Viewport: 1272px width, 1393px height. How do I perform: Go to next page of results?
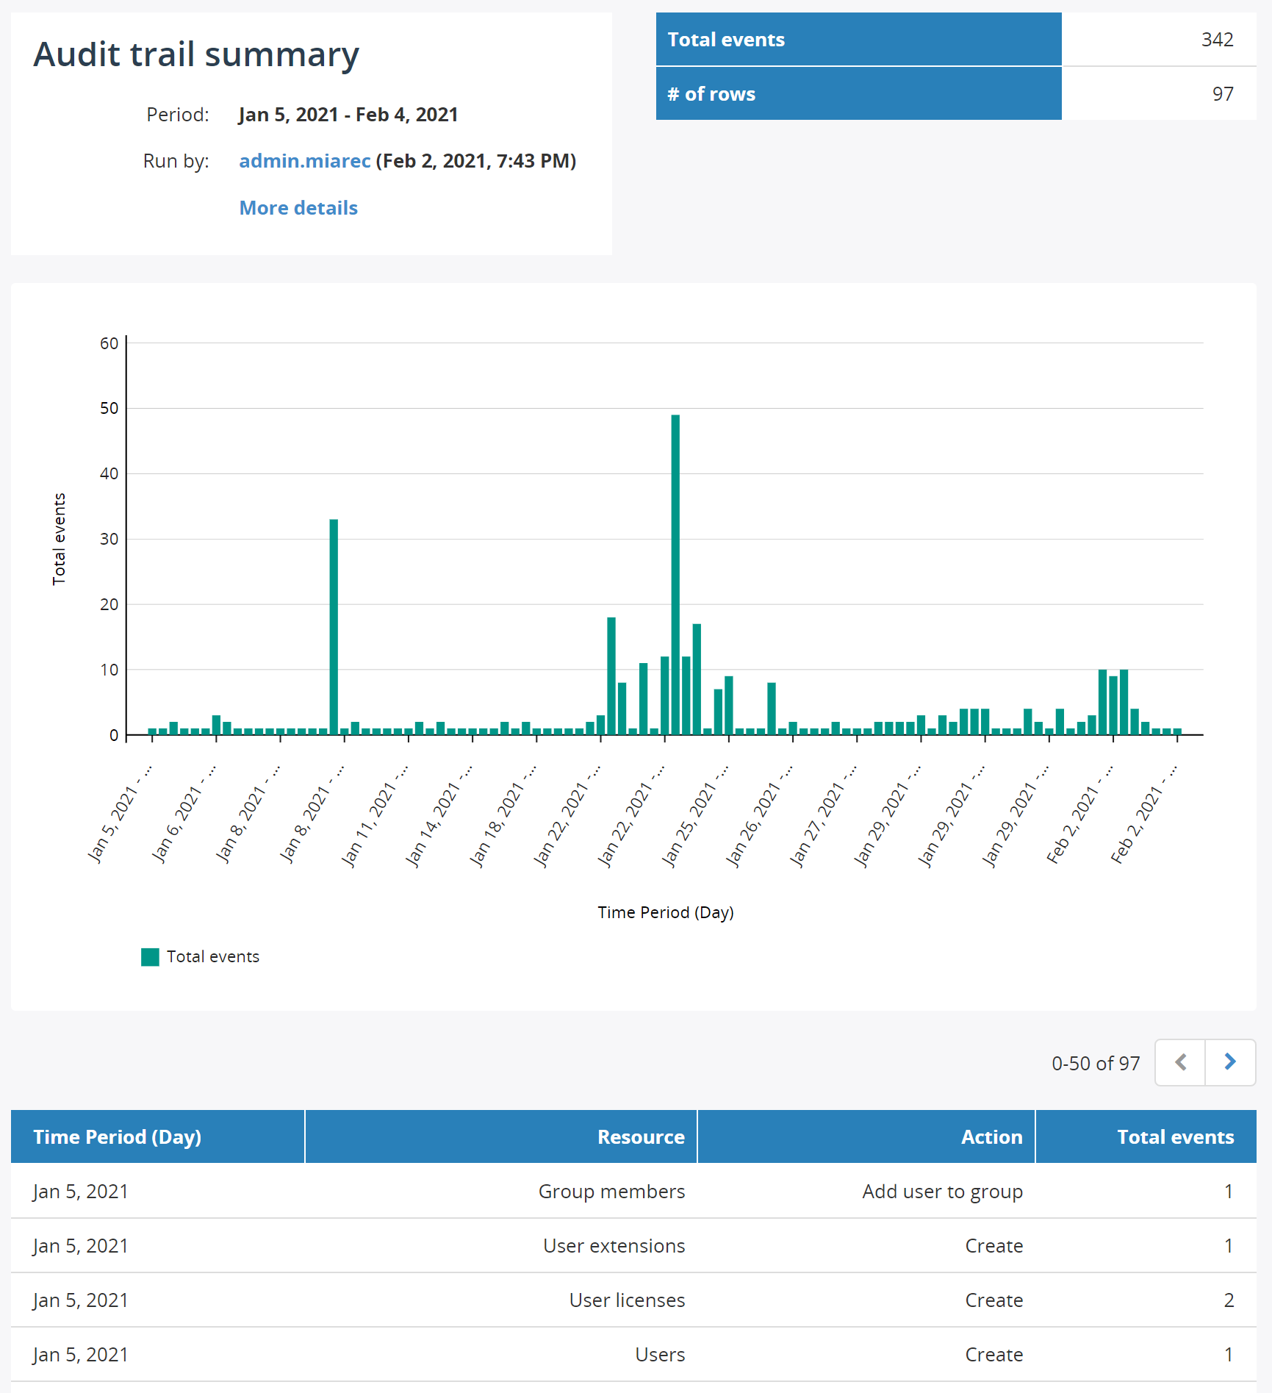pyautogui.click(x=1230, y=1062)
